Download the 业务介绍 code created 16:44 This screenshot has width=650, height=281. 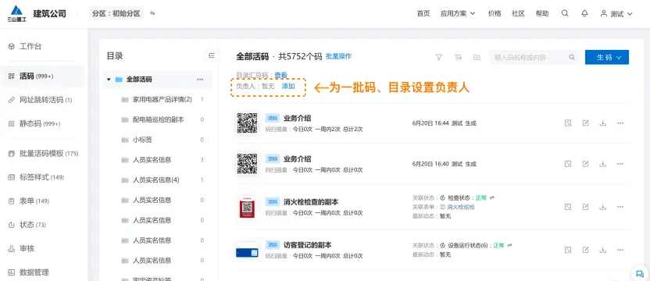[x=603, y=123]
